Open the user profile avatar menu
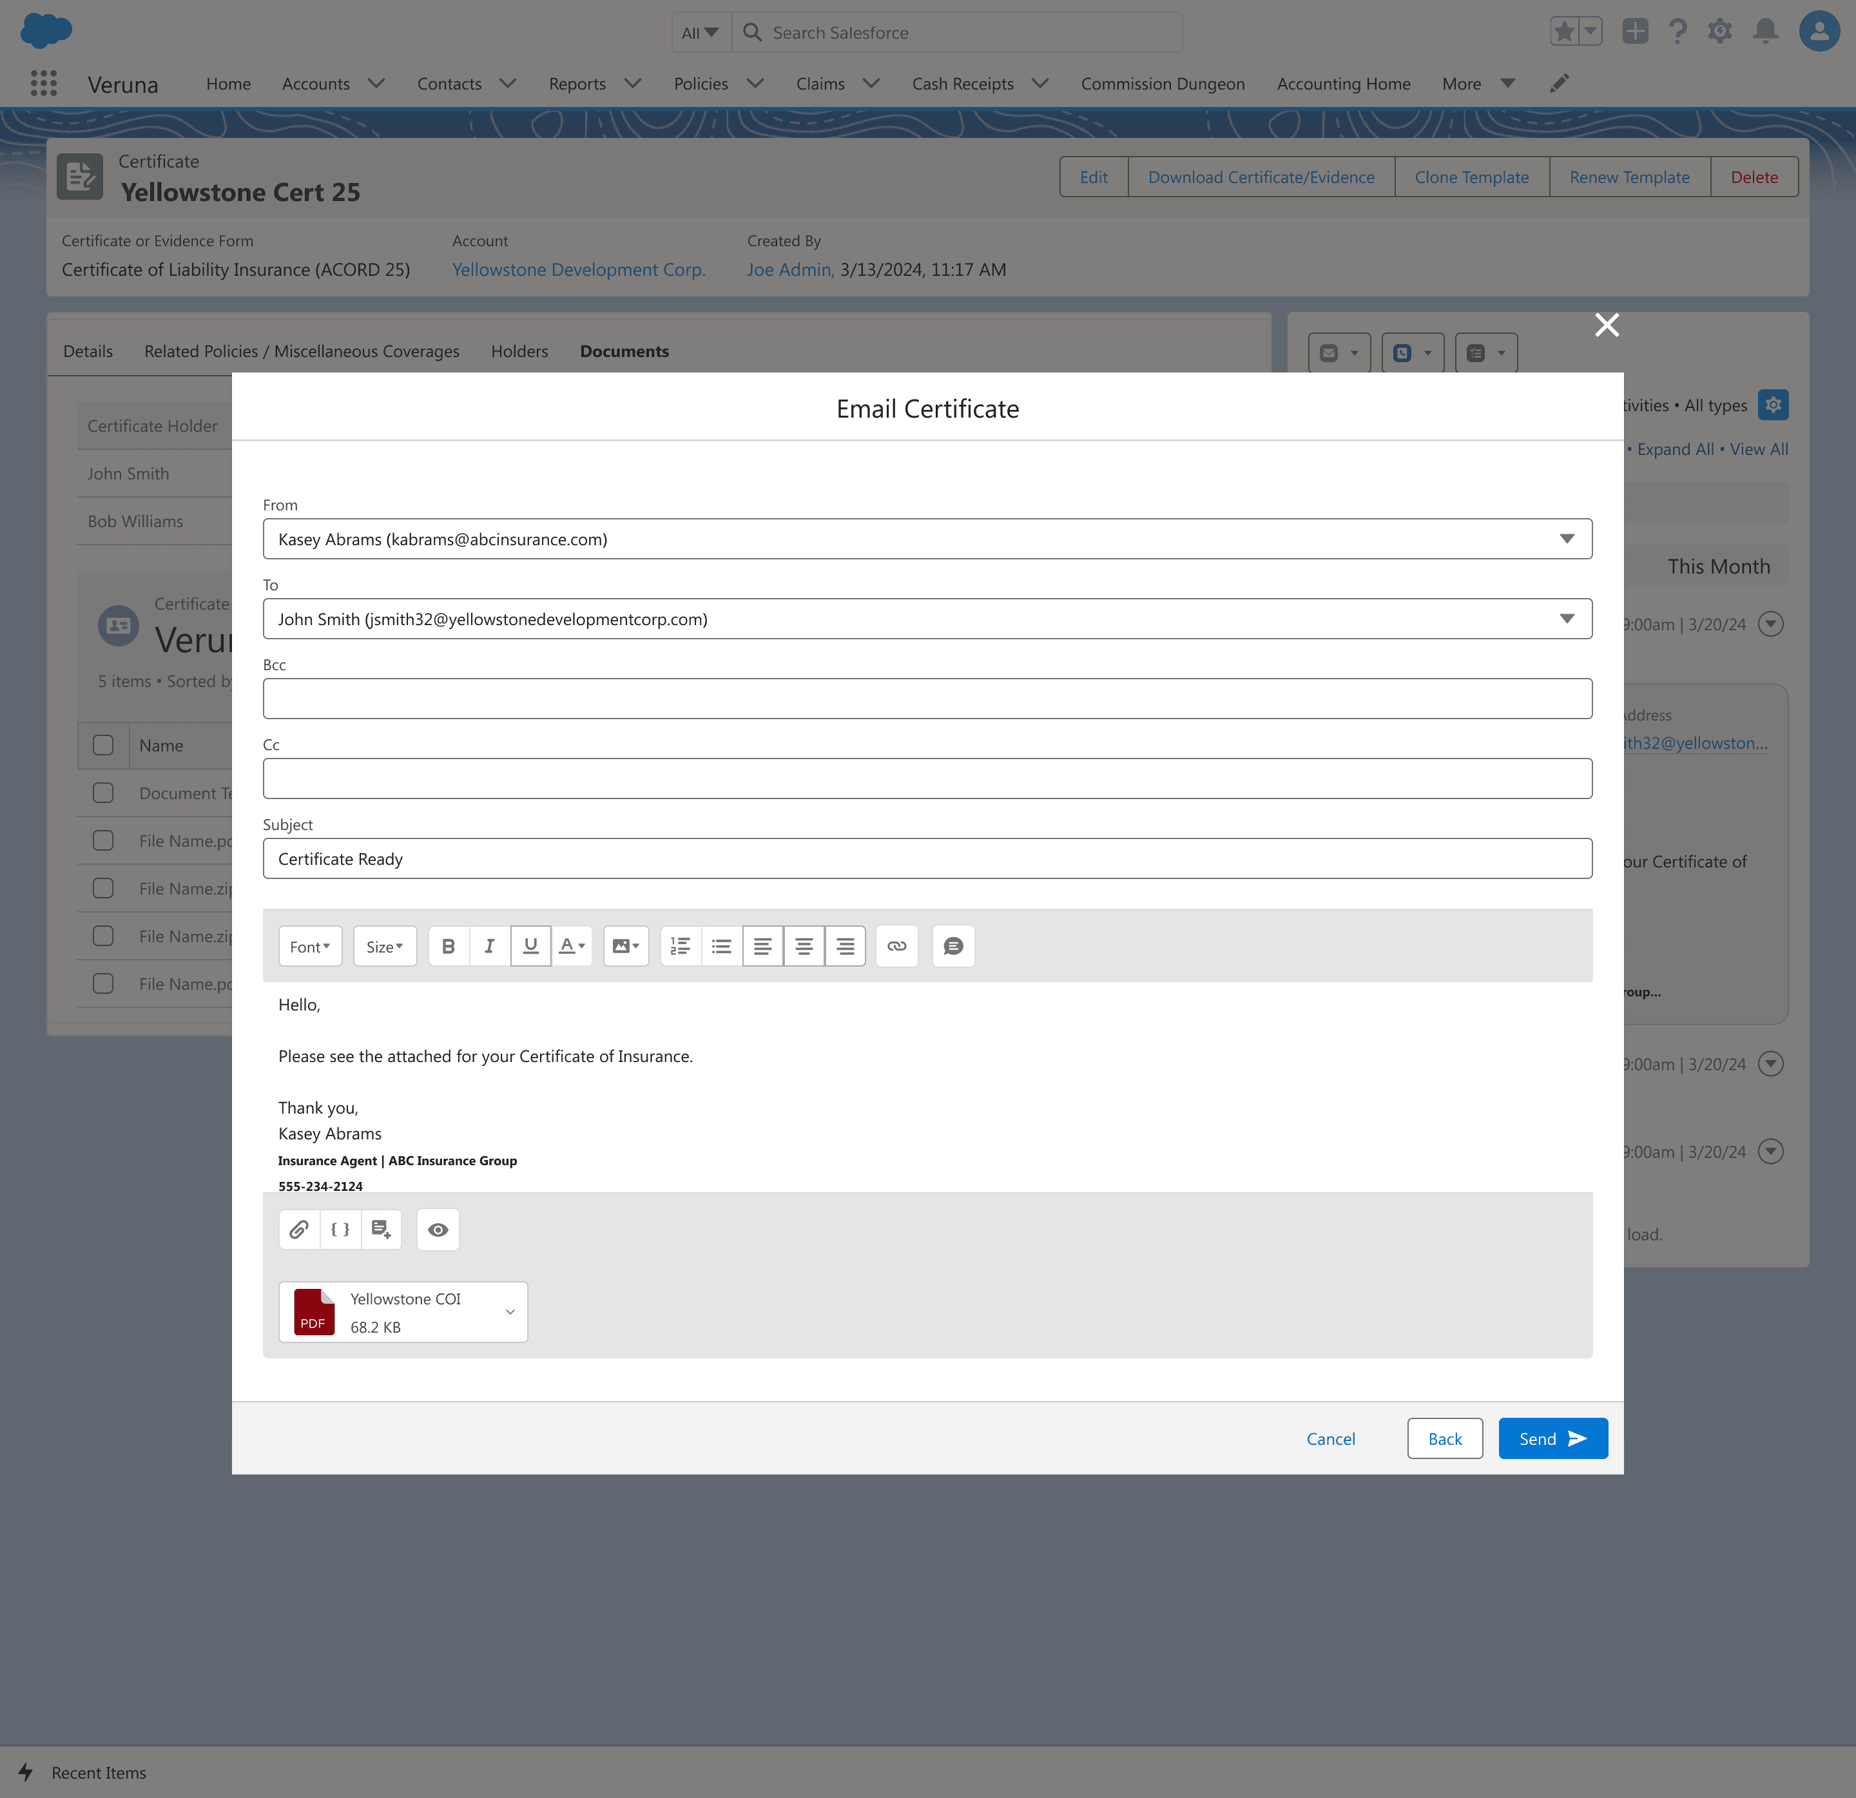Viewport: 1856px width, 1798px height. click(x=1819, y=31)
